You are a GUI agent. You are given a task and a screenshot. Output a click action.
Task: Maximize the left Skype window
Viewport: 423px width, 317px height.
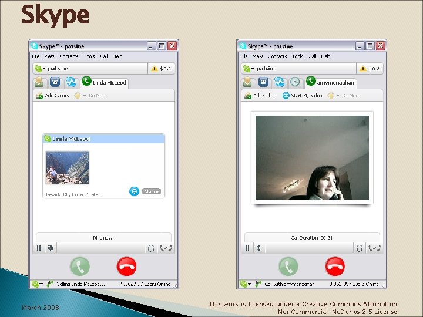tap(162, 46)
